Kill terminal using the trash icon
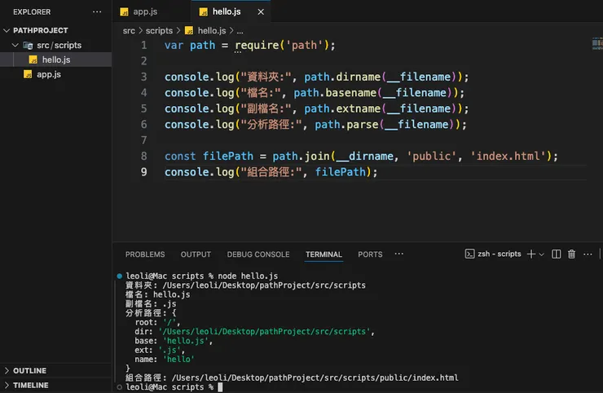The image size is (603, 393). click(571, 254)
